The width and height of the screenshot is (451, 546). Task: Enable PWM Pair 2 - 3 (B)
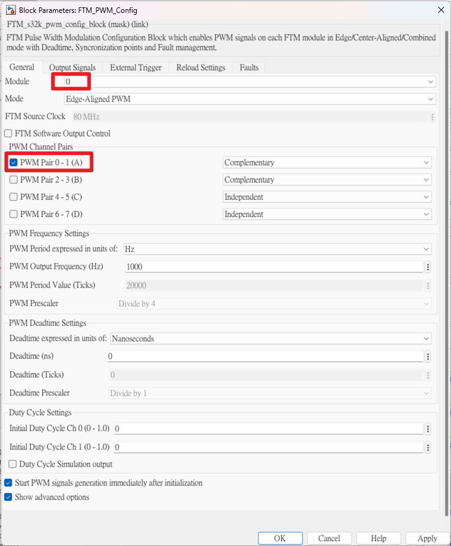click(13, 180)
